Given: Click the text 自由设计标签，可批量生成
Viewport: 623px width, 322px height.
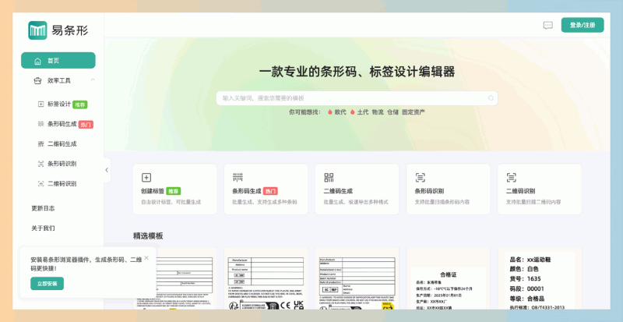Looking at the screenshot, I should pyautogui.click(x=171, y=202).
